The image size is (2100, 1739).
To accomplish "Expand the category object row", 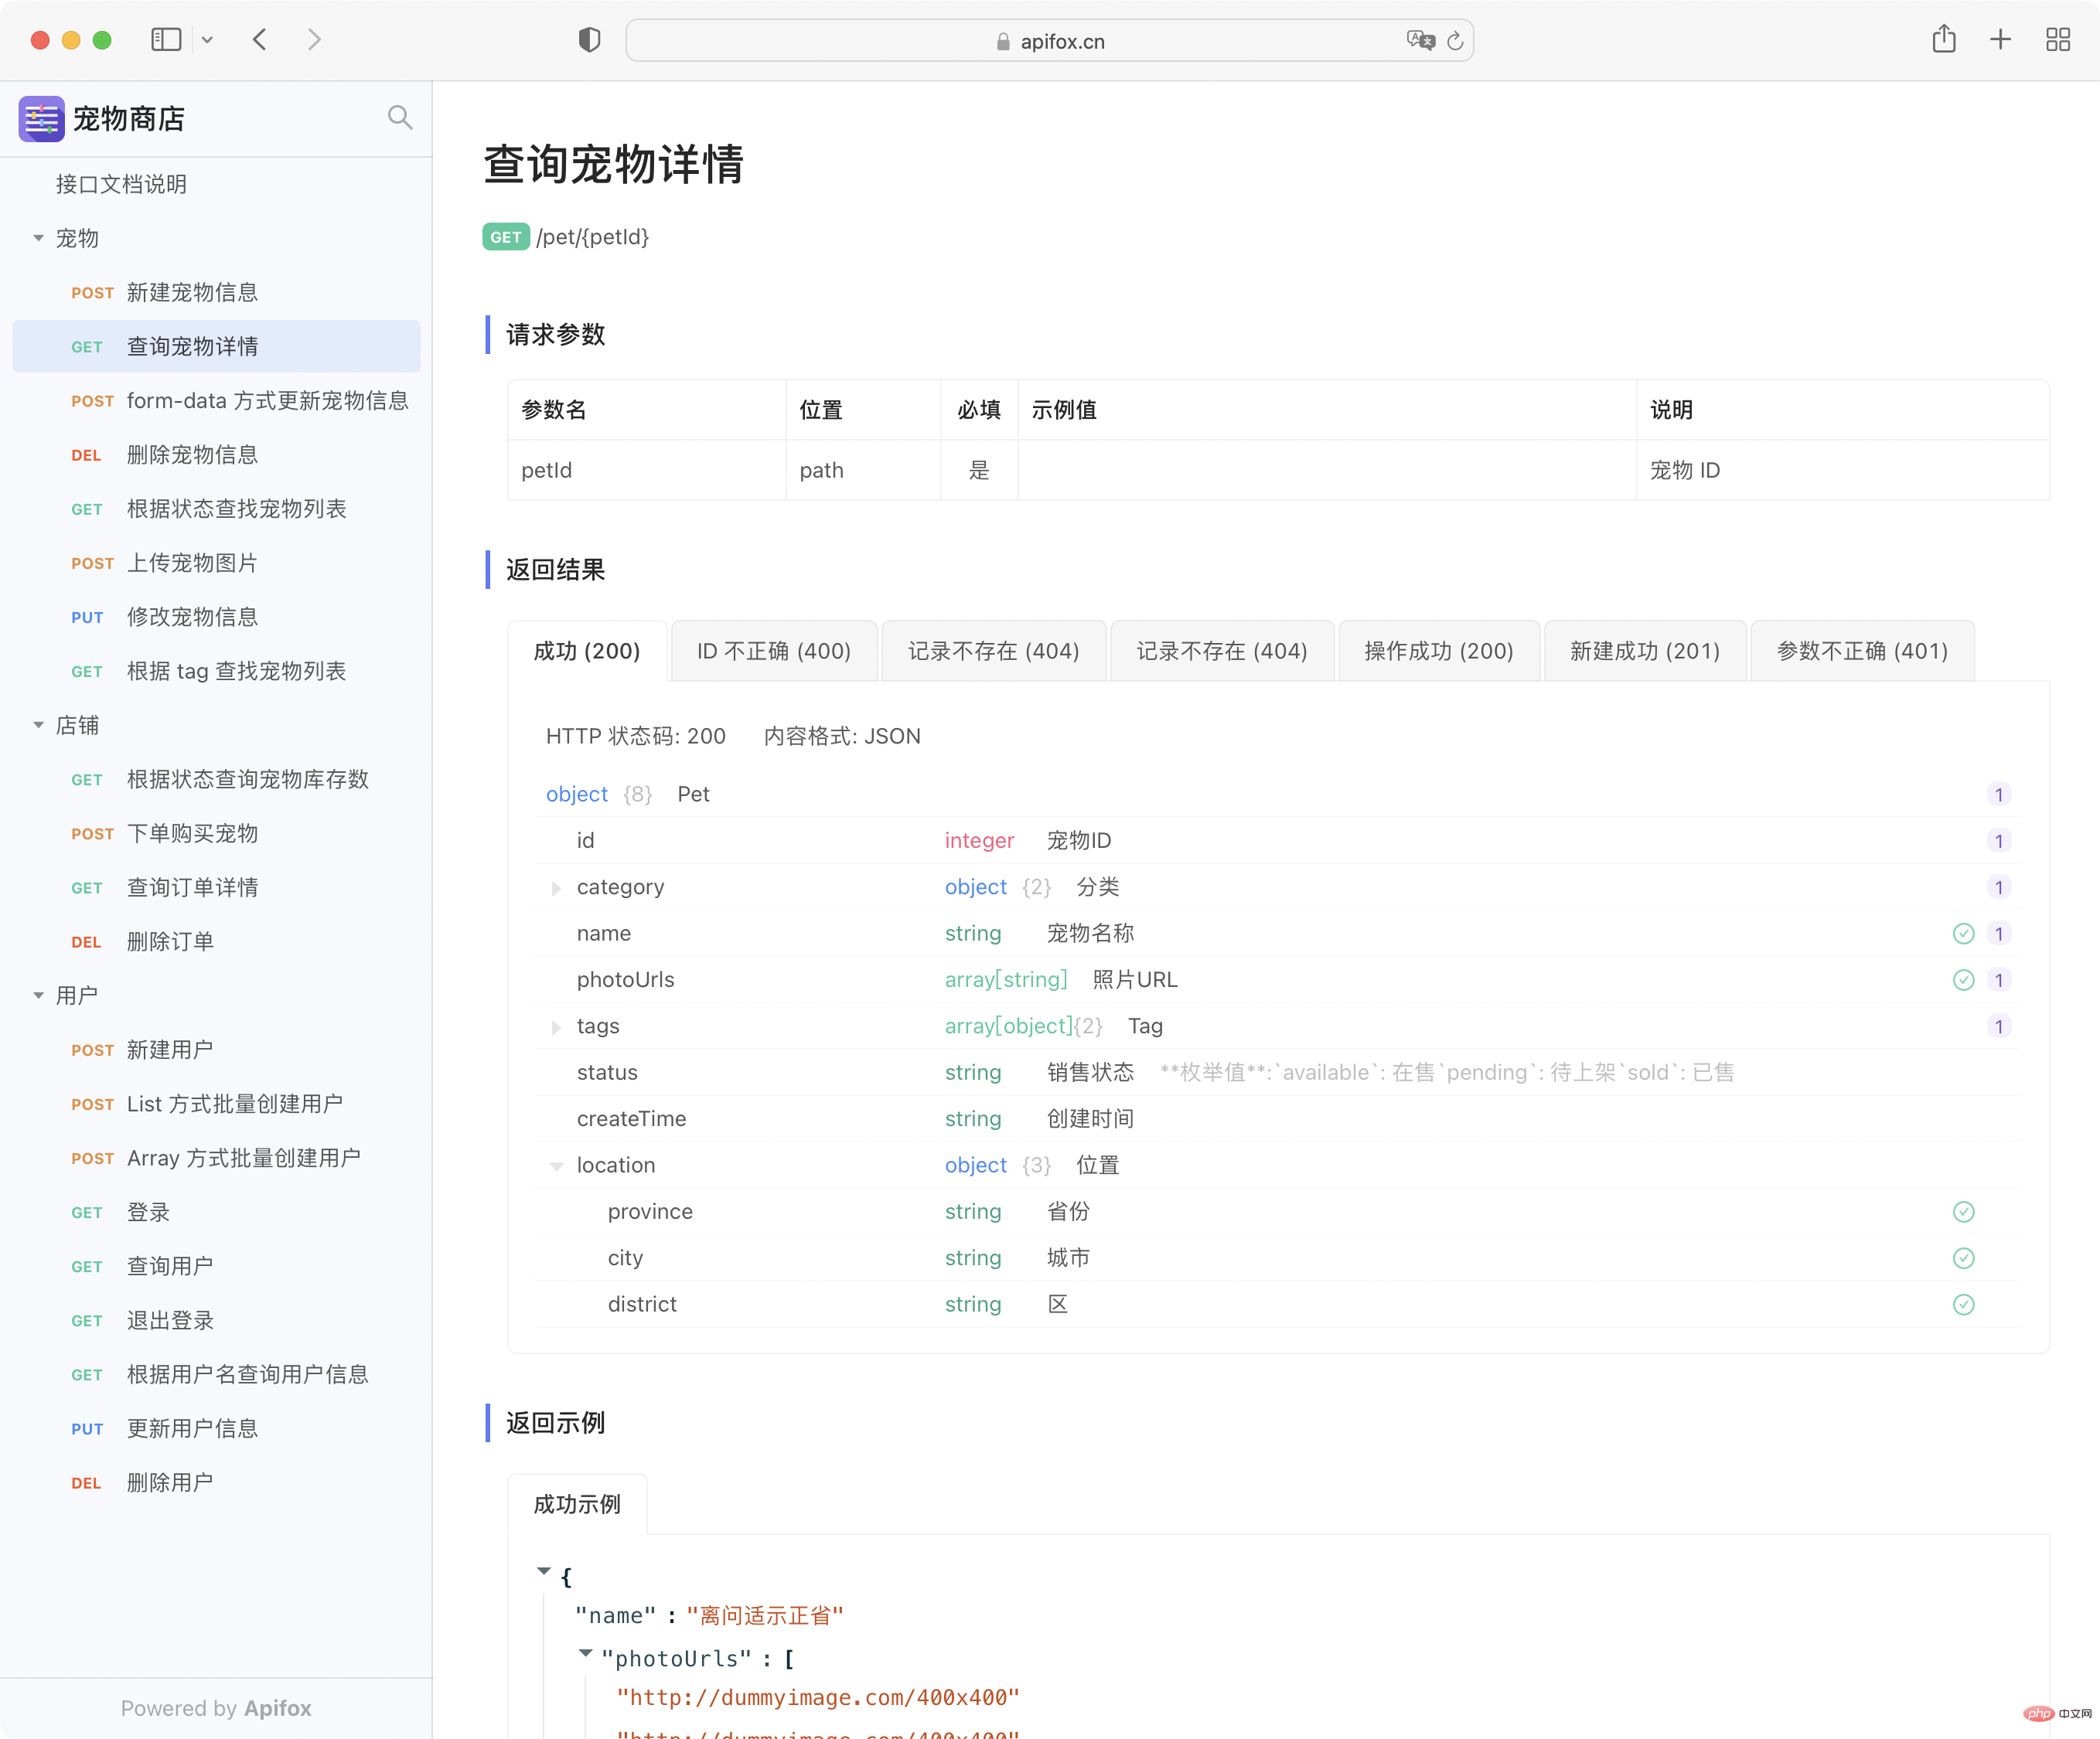I will pyautogui.click(x=556, y=887).
